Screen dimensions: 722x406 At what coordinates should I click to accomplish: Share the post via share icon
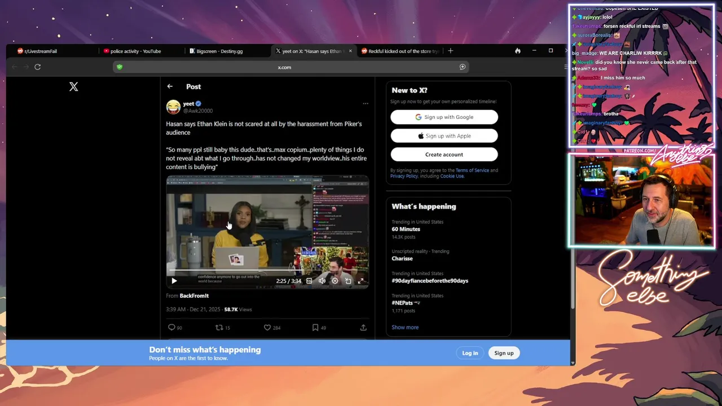(x=363, y=328)
